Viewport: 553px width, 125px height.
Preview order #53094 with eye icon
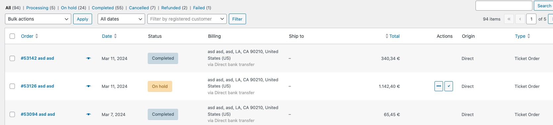88,114
